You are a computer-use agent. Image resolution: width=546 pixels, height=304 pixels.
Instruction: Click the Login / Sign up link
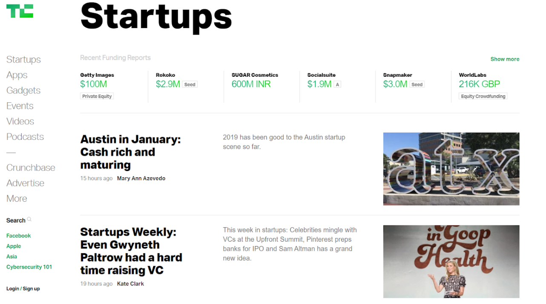tap(23, 289)
